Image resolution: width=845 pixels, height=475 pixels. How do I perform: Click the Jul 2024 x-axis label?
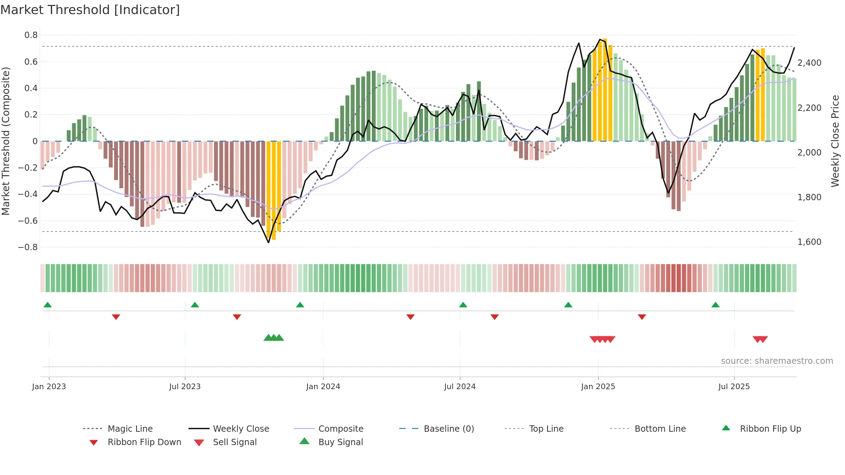pos(460,386)
